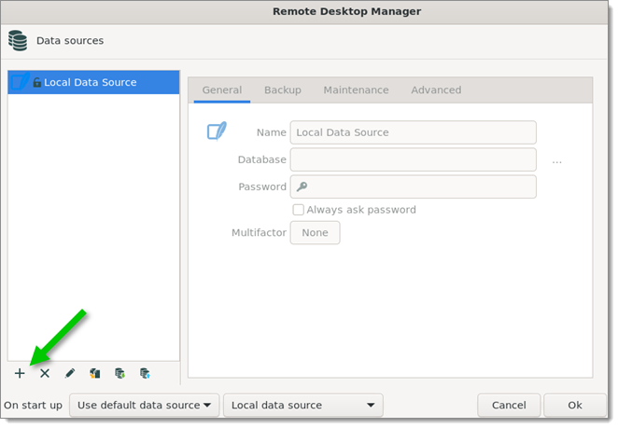Open the Advanced tab
Viewport: 618px width, 428px height.
pos(436,90)
